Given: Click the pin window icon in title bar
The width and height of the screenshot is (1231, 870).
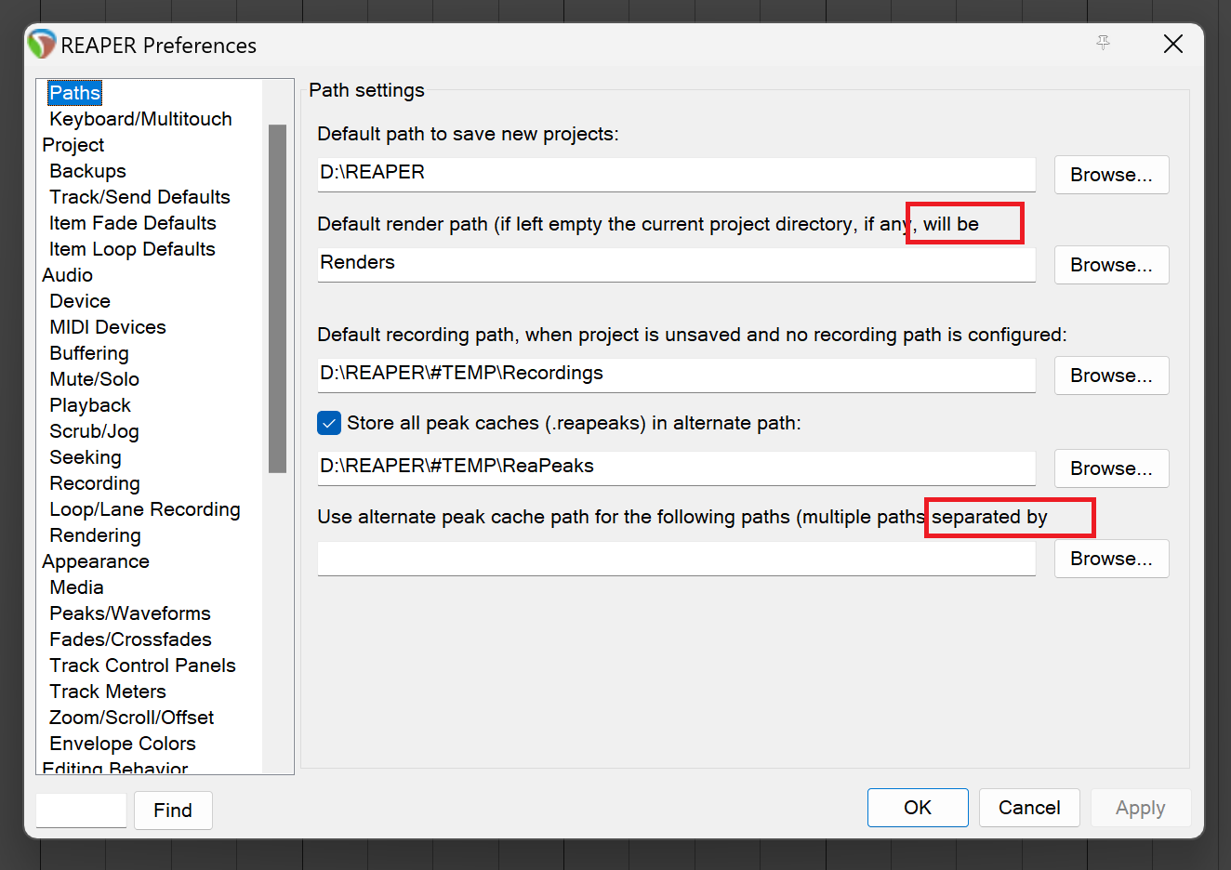Looking at the screenshot, I should 1103,44.
